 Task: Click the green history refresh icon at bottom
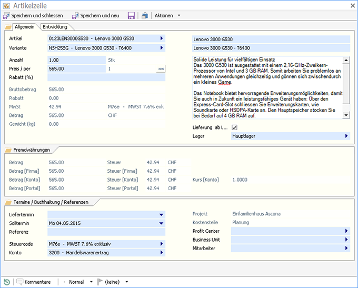click(x=7, y=282)
